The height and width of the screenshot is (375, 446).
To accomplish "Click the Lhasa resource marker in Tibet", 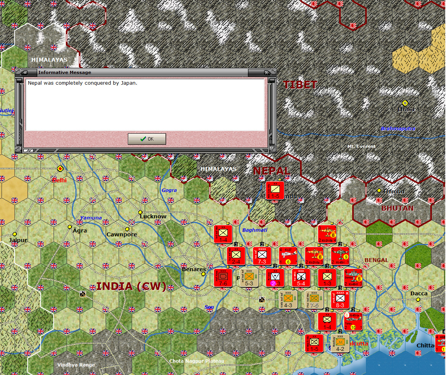I will pos(405,103).
